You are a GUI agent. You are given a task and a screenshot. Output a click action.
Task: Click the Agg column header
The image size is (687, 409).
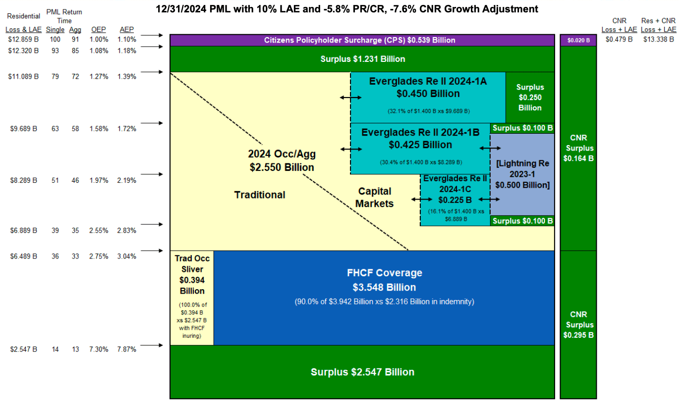[x=75, y=30]
